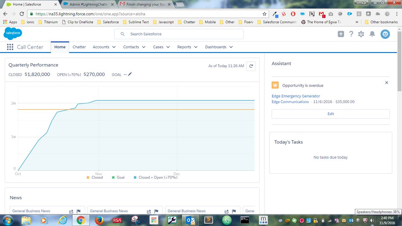The width and height of the screenshot is (402, 226).
Task: Toggle the Closed legend item
Action: (95, 177)
